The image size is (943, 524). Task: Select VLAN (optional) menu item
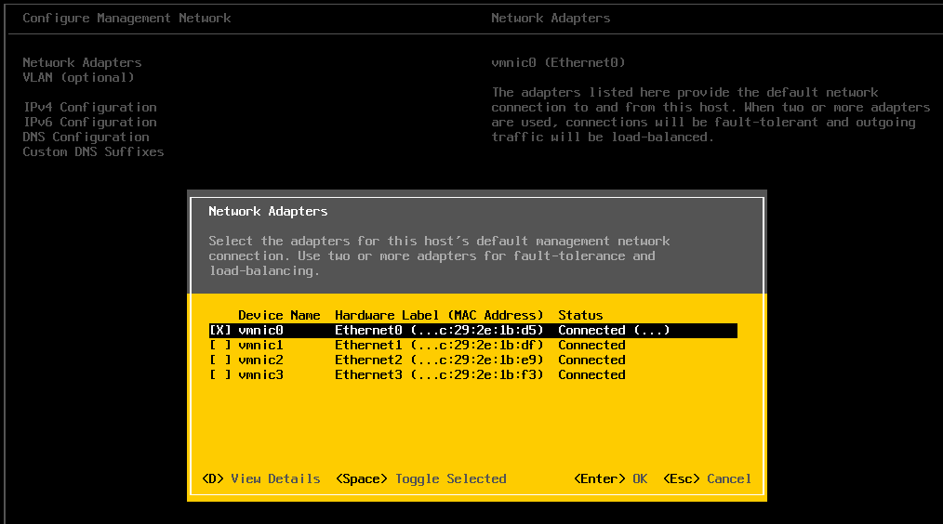tap(78, 77)
